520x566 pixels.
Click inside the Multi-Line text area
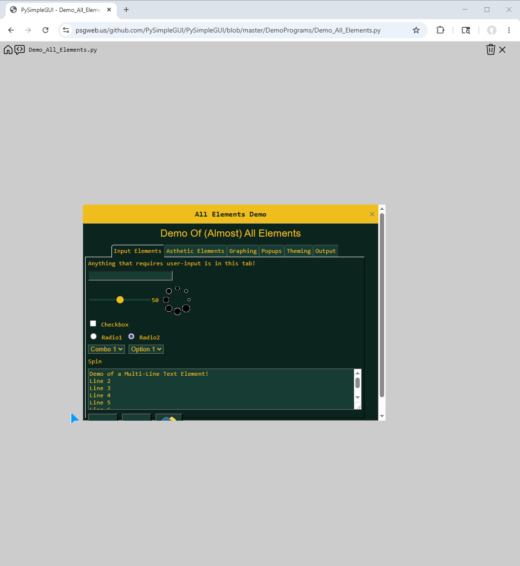tap(221, 389)
